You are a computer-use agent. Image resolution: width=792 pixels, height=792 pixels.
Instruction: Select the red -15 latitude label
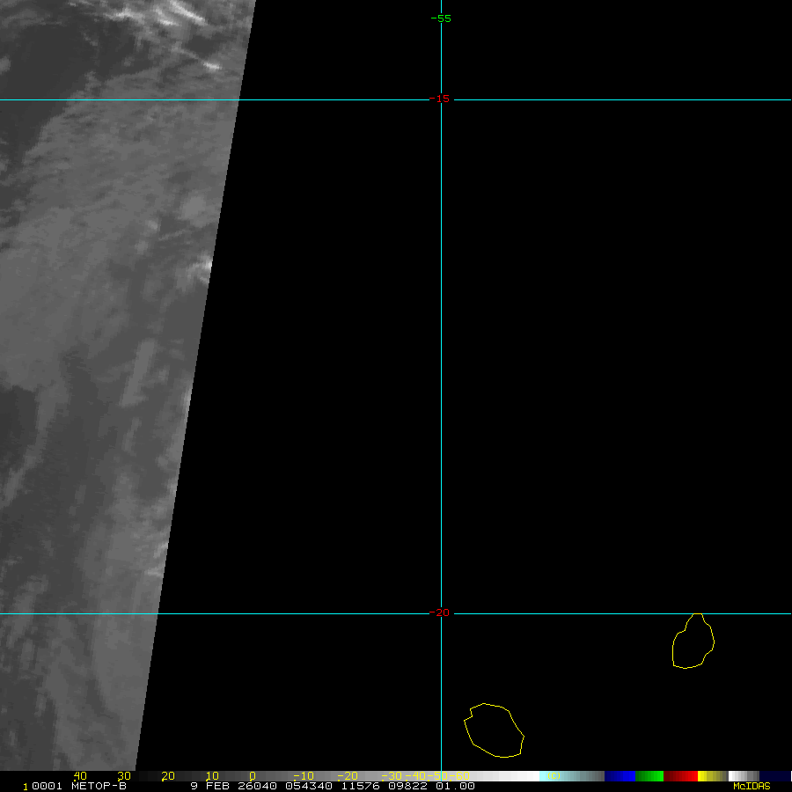(x=441, y=99)
